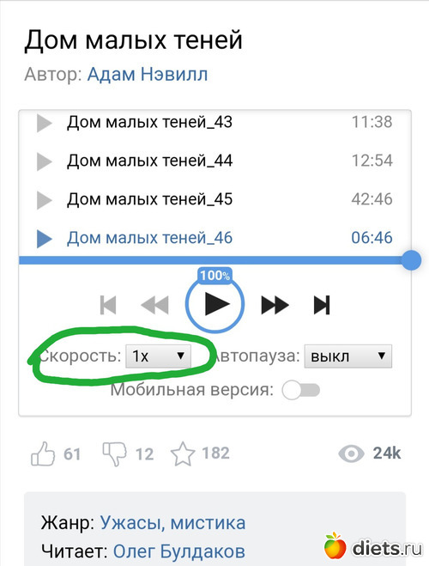Open narrator link Олег Булдаков
The width and height of the screenshot is (429, 566).
point(179,551)
